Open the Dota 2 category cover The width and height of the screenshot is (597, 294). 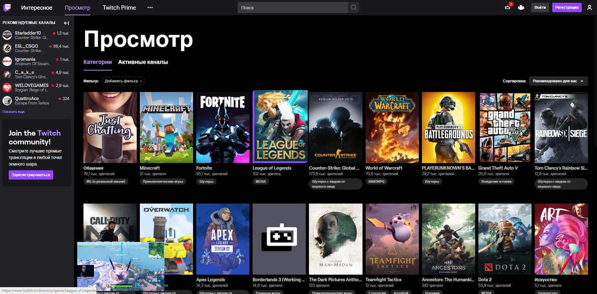coord(504,239)
